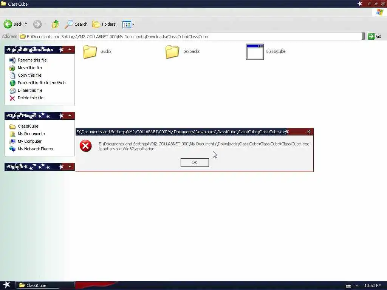Close the error dialog with X
The width and height of the screenshot is (387, 290).
click(309, 132)
